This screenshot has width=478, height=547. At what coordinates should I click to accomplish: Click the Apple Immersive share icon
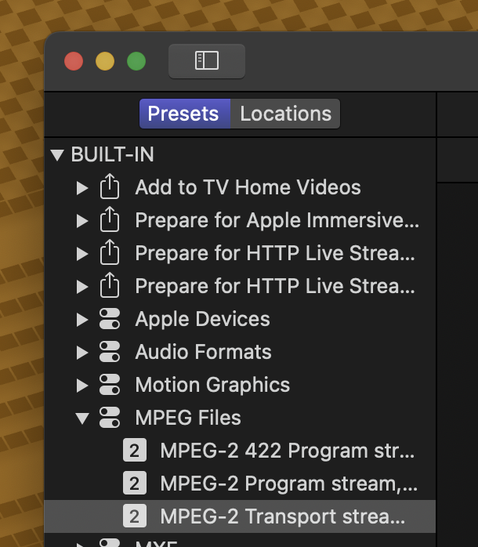110,221
